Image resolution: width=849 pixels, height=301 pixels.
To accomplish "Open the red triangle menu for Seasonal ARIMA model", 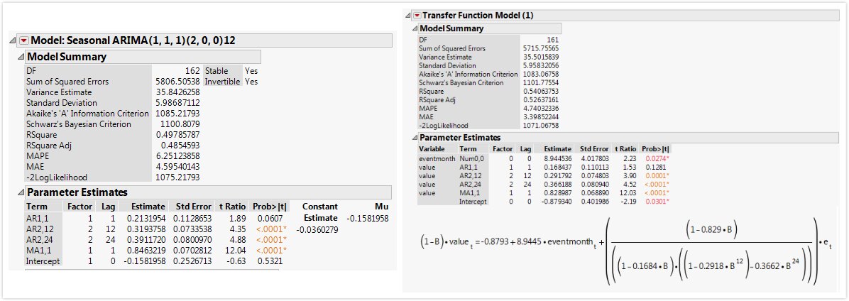I will tap(24, 40).
